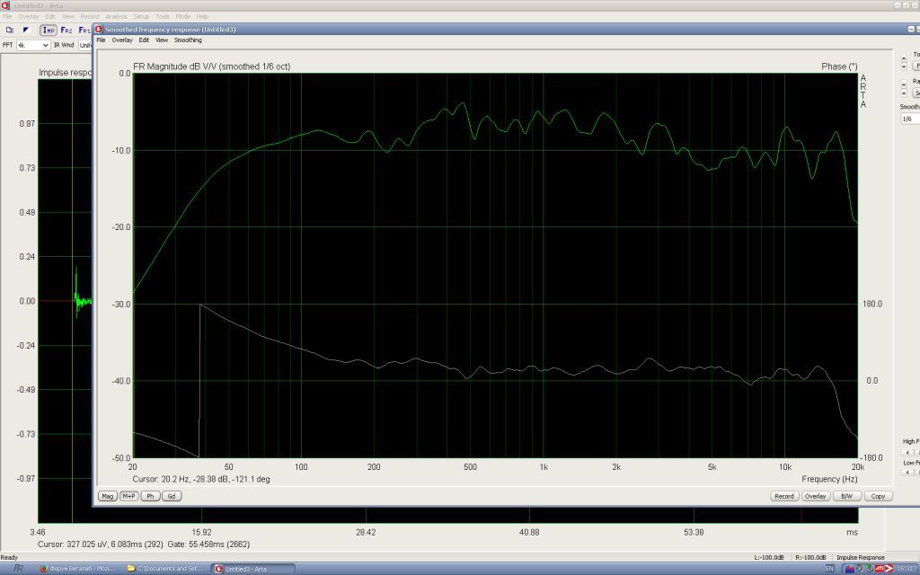Screen dimensions: 920x575
Task: Click the High F left arrow button
Action: (907, 453)
